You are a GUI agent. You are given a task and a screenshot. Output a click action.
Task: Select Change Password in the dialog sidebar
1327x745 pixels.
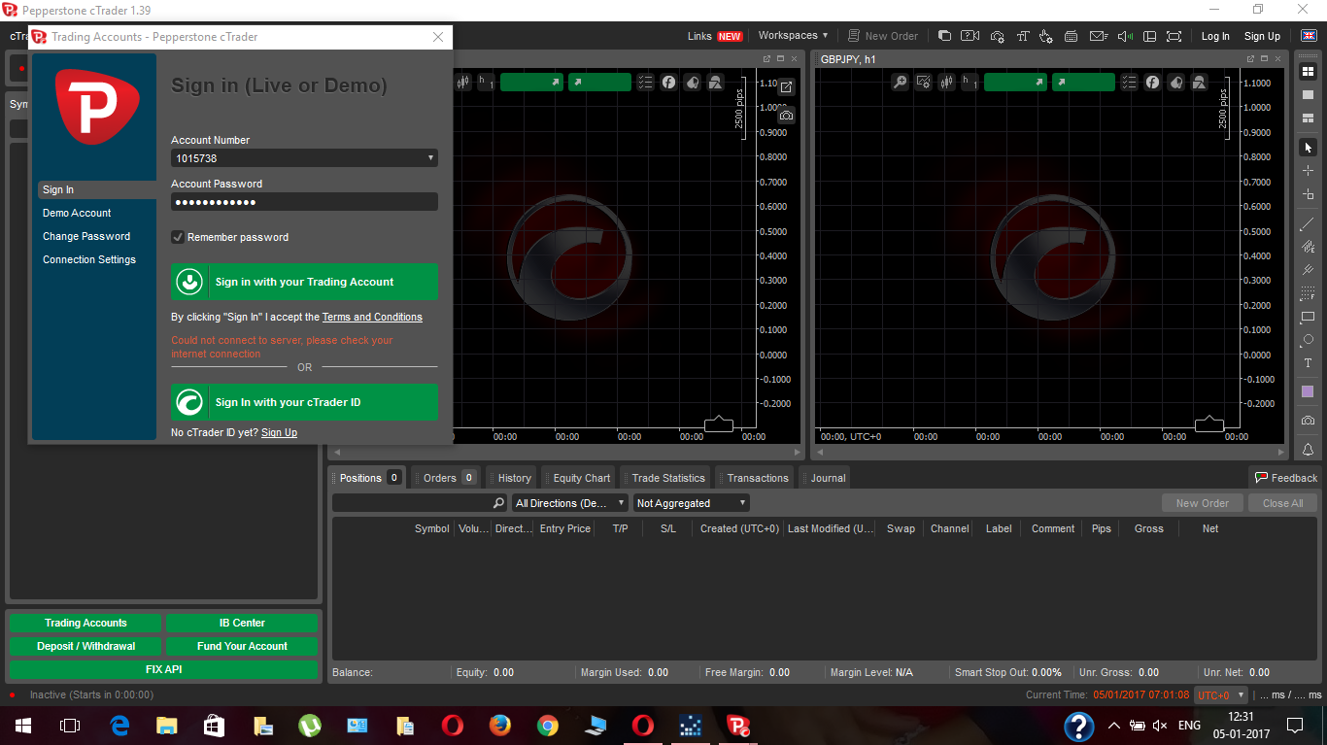(x=86, y=236)
